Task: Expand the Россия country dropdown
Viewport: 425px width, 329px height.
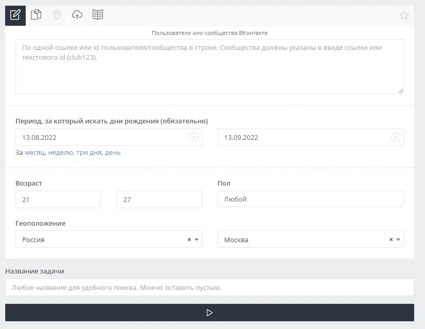Action: [x=196, y=240]
